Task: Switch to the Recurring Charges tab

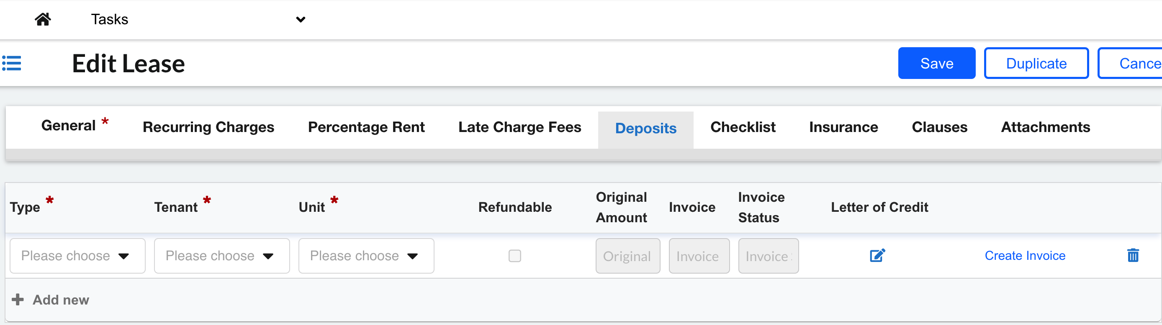Action: (x=208, y=127)
